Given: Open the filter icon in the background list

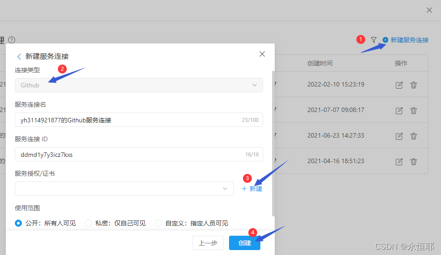Looking at the screenshot, I should [373, 40].
